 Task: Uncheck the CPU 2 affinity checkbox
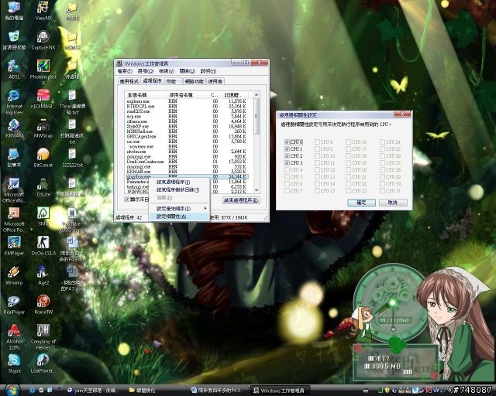click(287, 156)
